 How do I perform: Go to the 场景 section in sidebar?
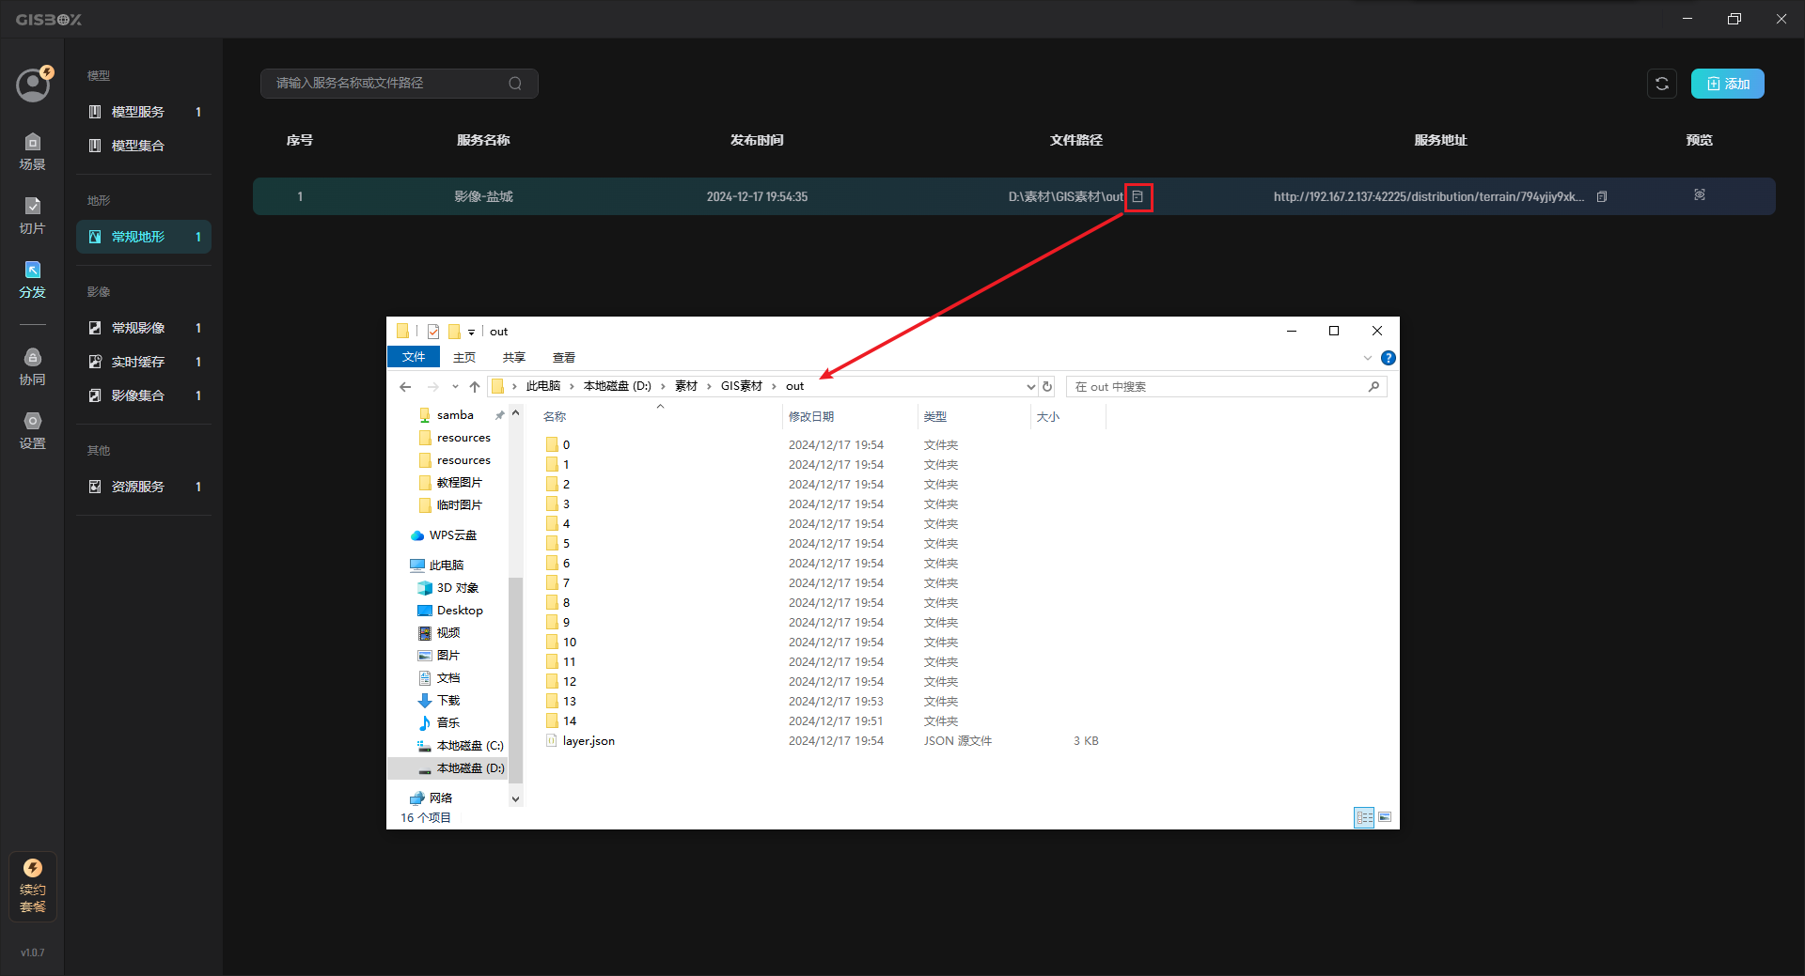(33, 151)
